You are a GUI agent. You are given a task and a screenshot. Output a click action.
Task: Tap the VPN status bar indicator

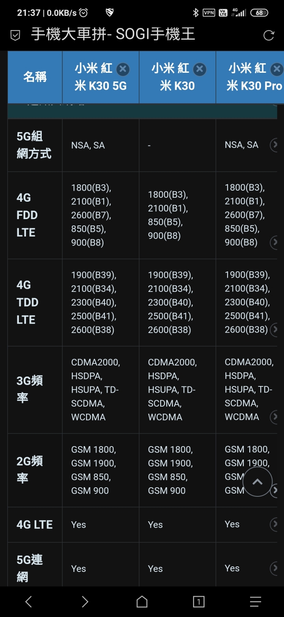pyautogui.click(x=209, y=13)
